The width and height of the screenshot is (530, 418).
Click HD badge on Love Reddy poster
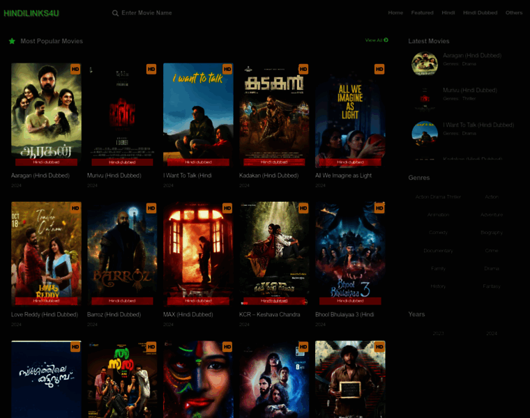point(75,208)
